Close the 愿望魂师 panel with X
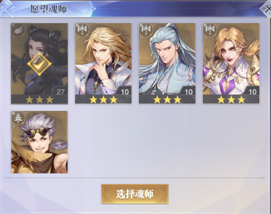The image size is (271, 214). pos(267,9)
